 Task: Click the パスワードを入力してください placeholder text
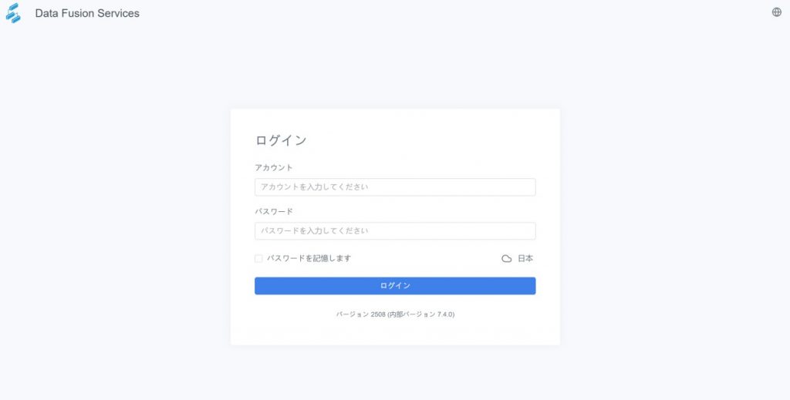(x=315, y=231)
